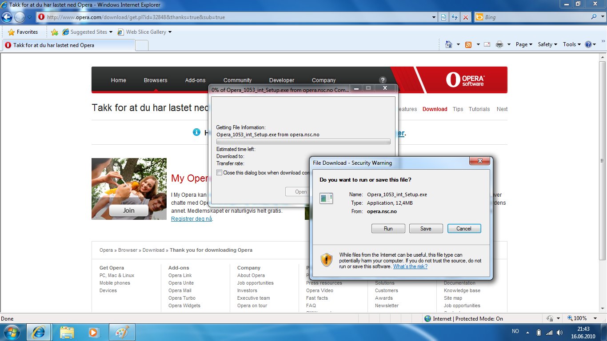
Task: Open Home in Opera navigation
Action: tap(119, 80)
